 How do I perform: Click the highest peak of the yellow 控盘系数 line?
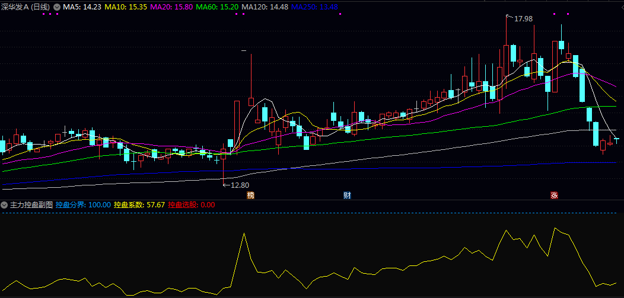click(555, 228)
